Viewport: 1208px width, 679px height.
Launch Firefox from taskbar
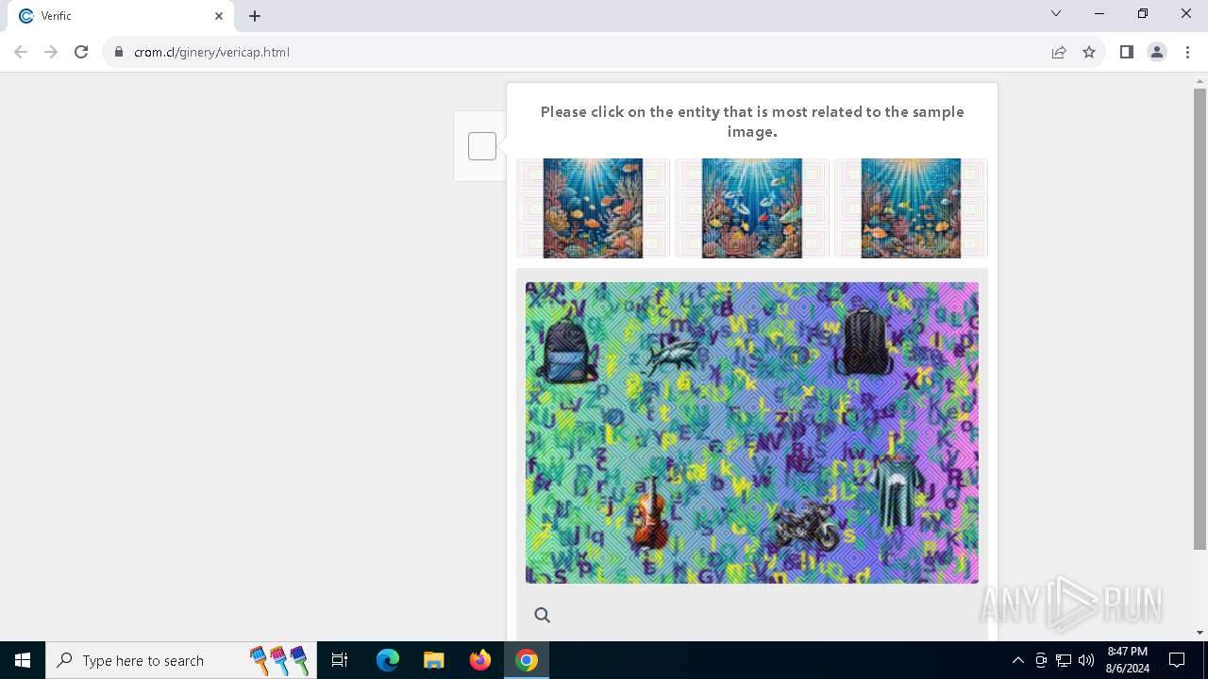point(480,660)
